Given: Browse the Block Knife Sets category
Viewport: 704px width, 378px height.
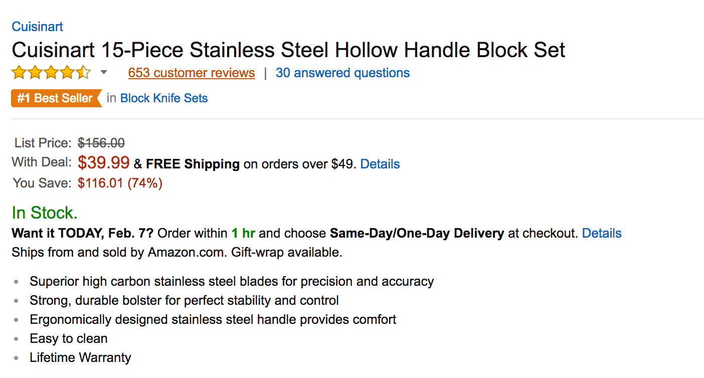Looking at the screenshot, I should coord(164,98).
